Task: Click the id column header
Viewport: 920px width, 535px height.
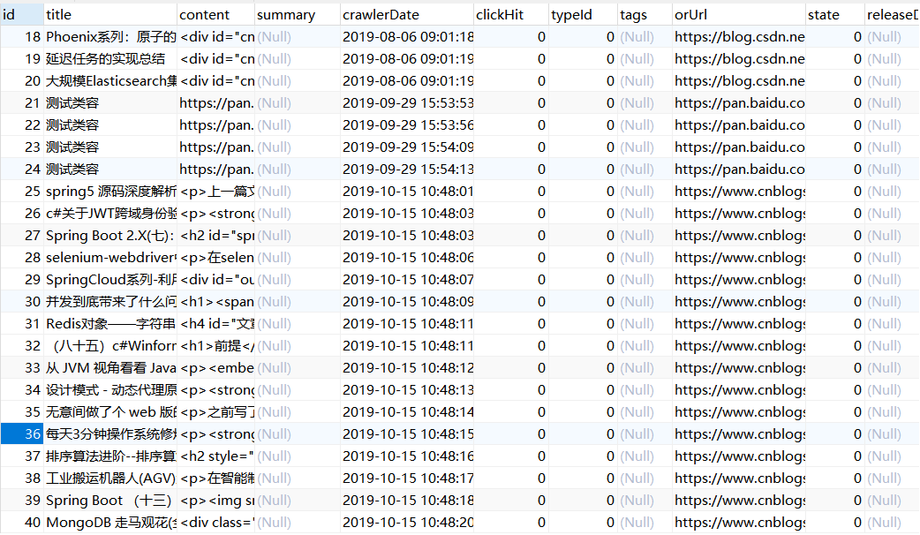Action: pos(22,15)
